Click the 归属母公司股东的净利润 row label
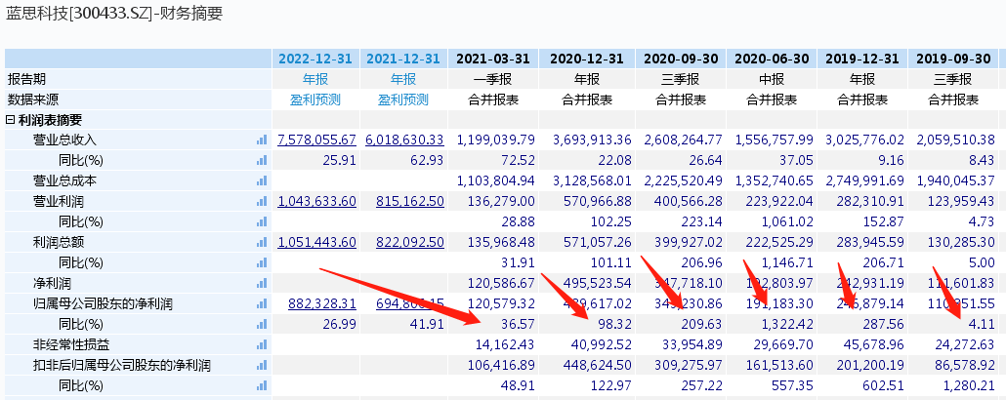Screen dimensions: 1006x400 (x=104, y=303)
